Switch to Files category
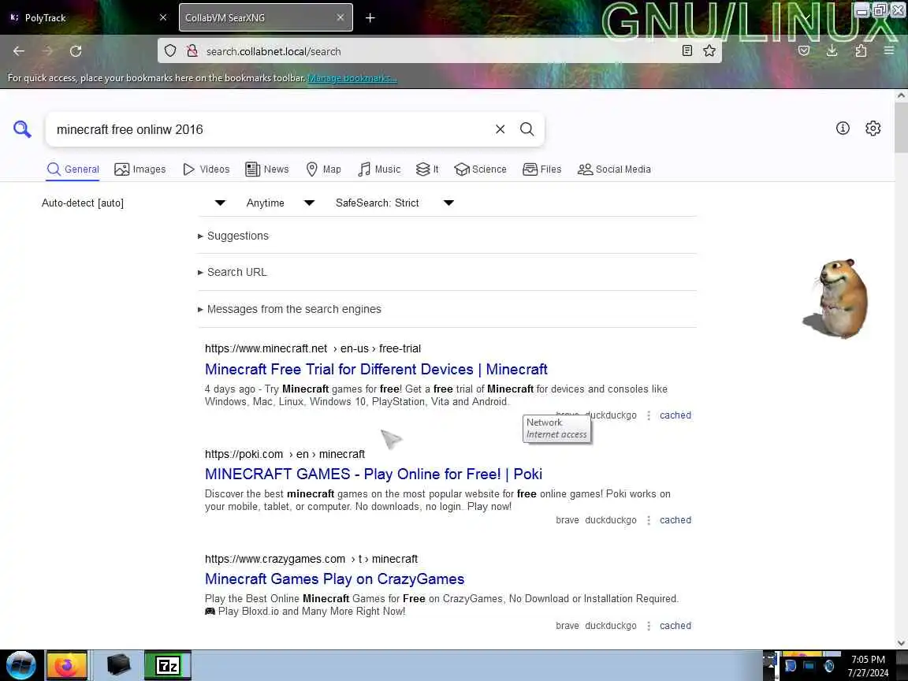This screenshot has width=908, height=681. 542,169
